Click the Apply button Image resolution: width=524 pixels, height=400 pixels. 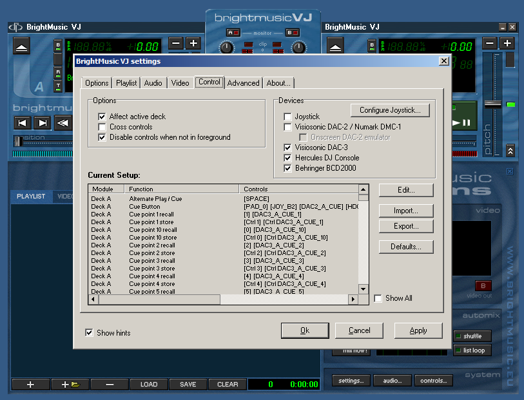418,330
